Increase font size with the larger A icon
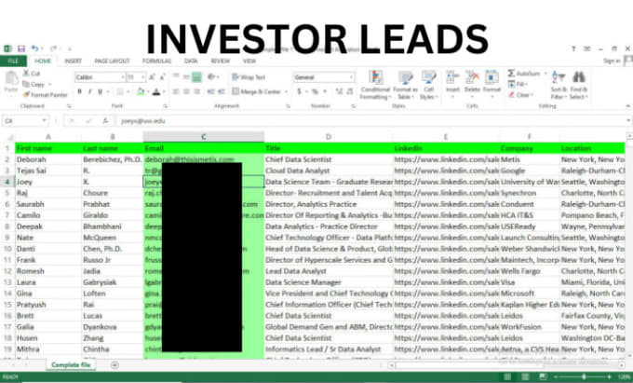 [x=152, y=77]
